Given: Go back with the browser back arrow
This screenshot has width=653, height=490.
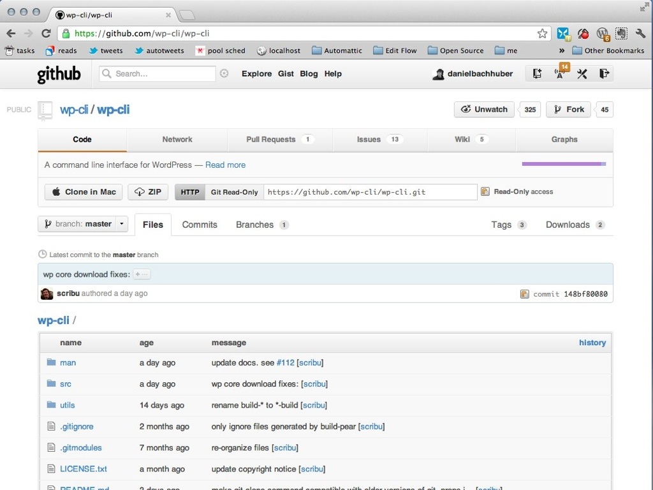Looking at the screenshot, I should (11, 33).
